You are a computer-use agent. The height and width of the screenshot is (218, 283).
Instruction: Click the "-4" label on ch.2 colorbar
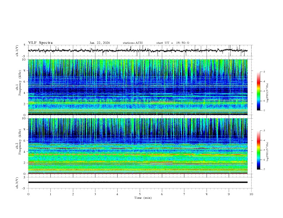(264, 140)
